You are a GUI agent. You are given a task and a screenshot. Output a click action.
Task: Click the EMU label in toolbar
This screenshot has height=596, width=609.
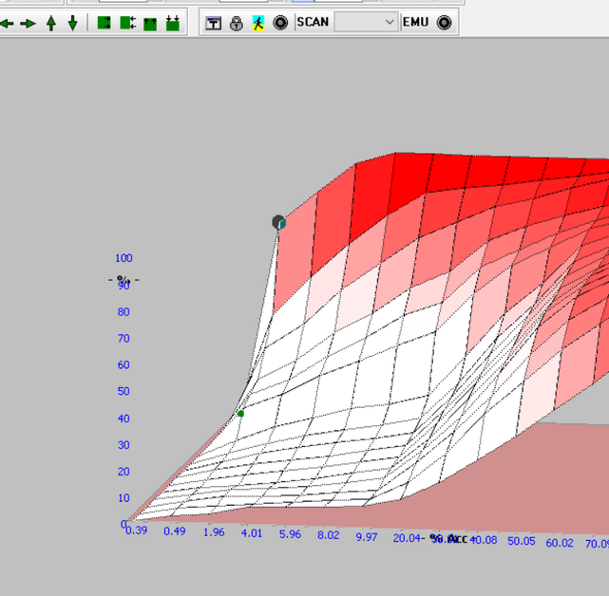416,22
